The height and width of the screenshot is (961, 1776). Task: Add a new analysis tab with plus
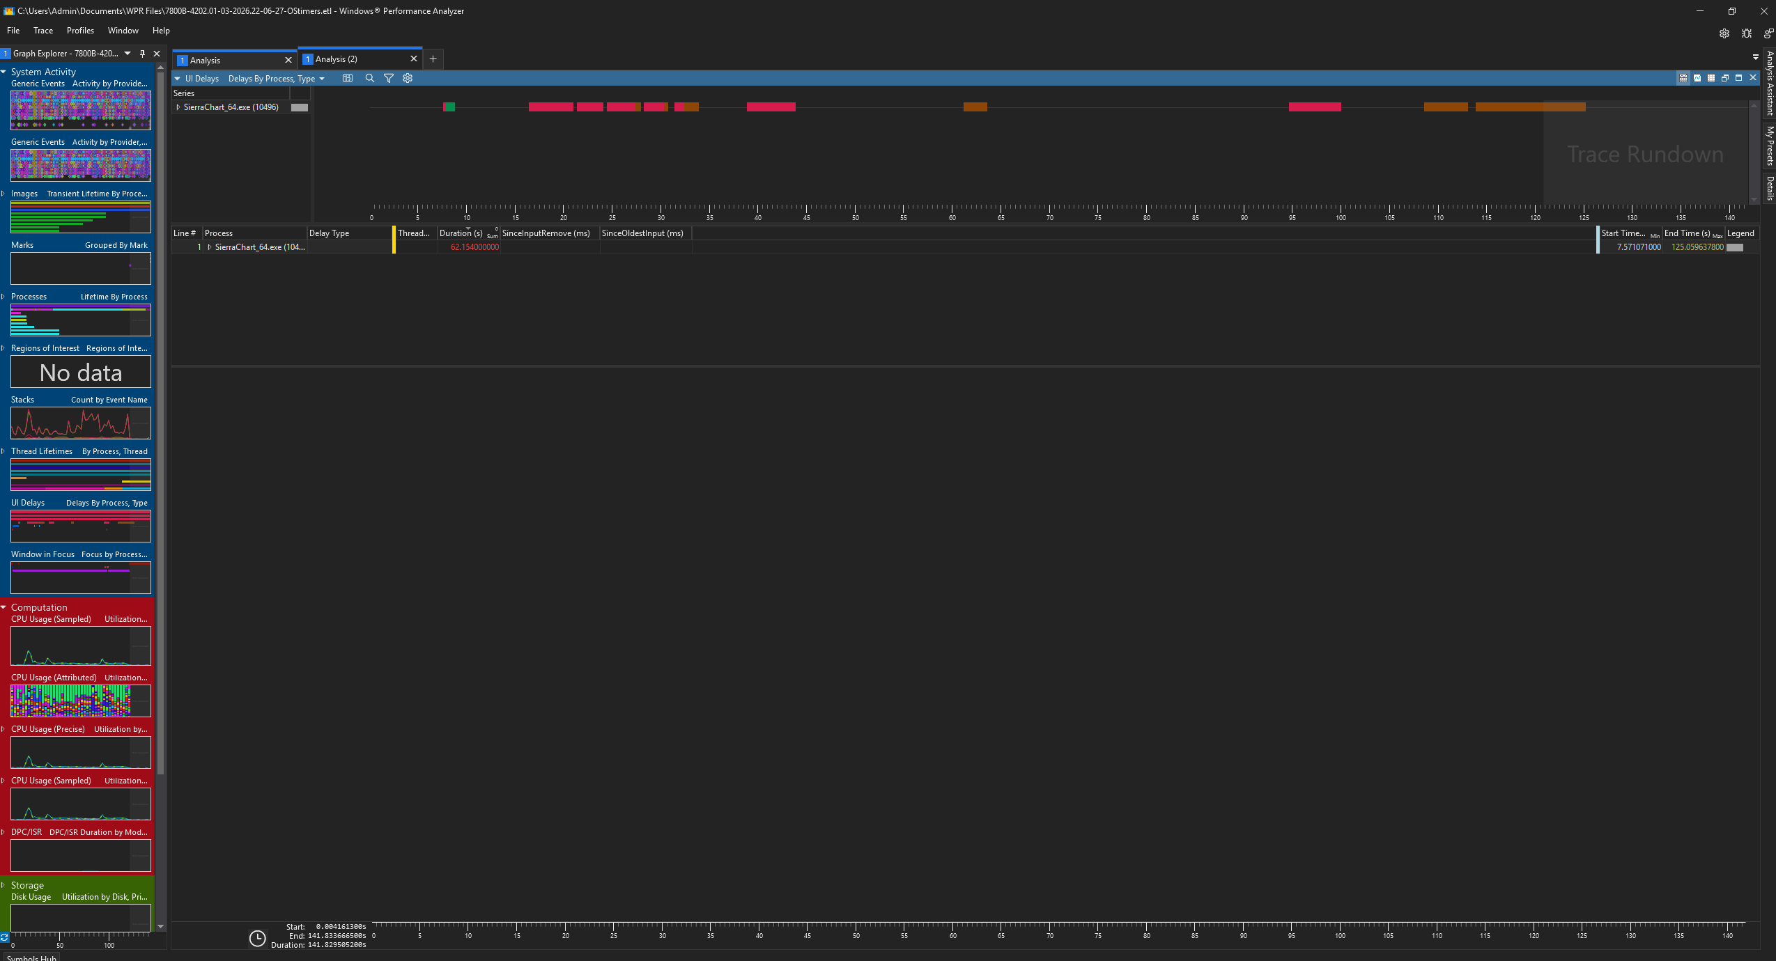(x=433, y=59)
